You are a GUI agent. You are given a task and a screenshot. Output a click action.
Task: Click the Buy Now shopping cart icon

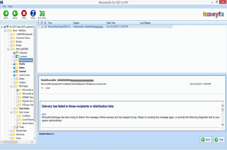click(x=42, y=13)
